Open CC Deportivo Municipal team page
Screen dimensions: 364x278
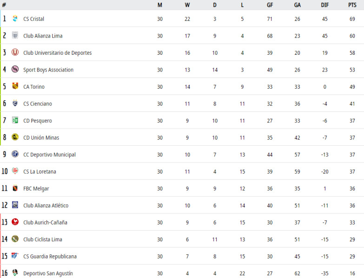(49, 155)
